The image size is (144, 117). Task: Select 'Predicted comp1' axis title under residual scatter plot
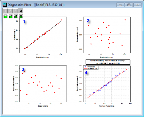[x=107, y=57]
